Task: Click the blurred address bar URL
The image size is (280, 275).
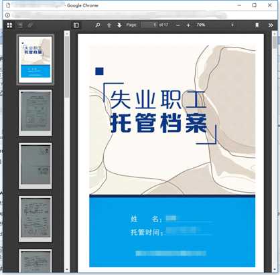Action: (x=119, y=15)
